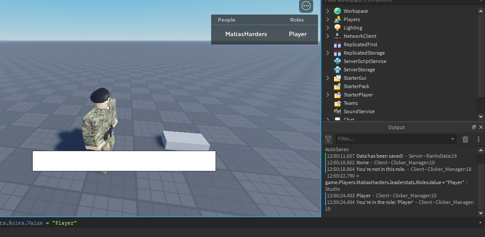Clear the Output log with trash icon

coord(465,139)
